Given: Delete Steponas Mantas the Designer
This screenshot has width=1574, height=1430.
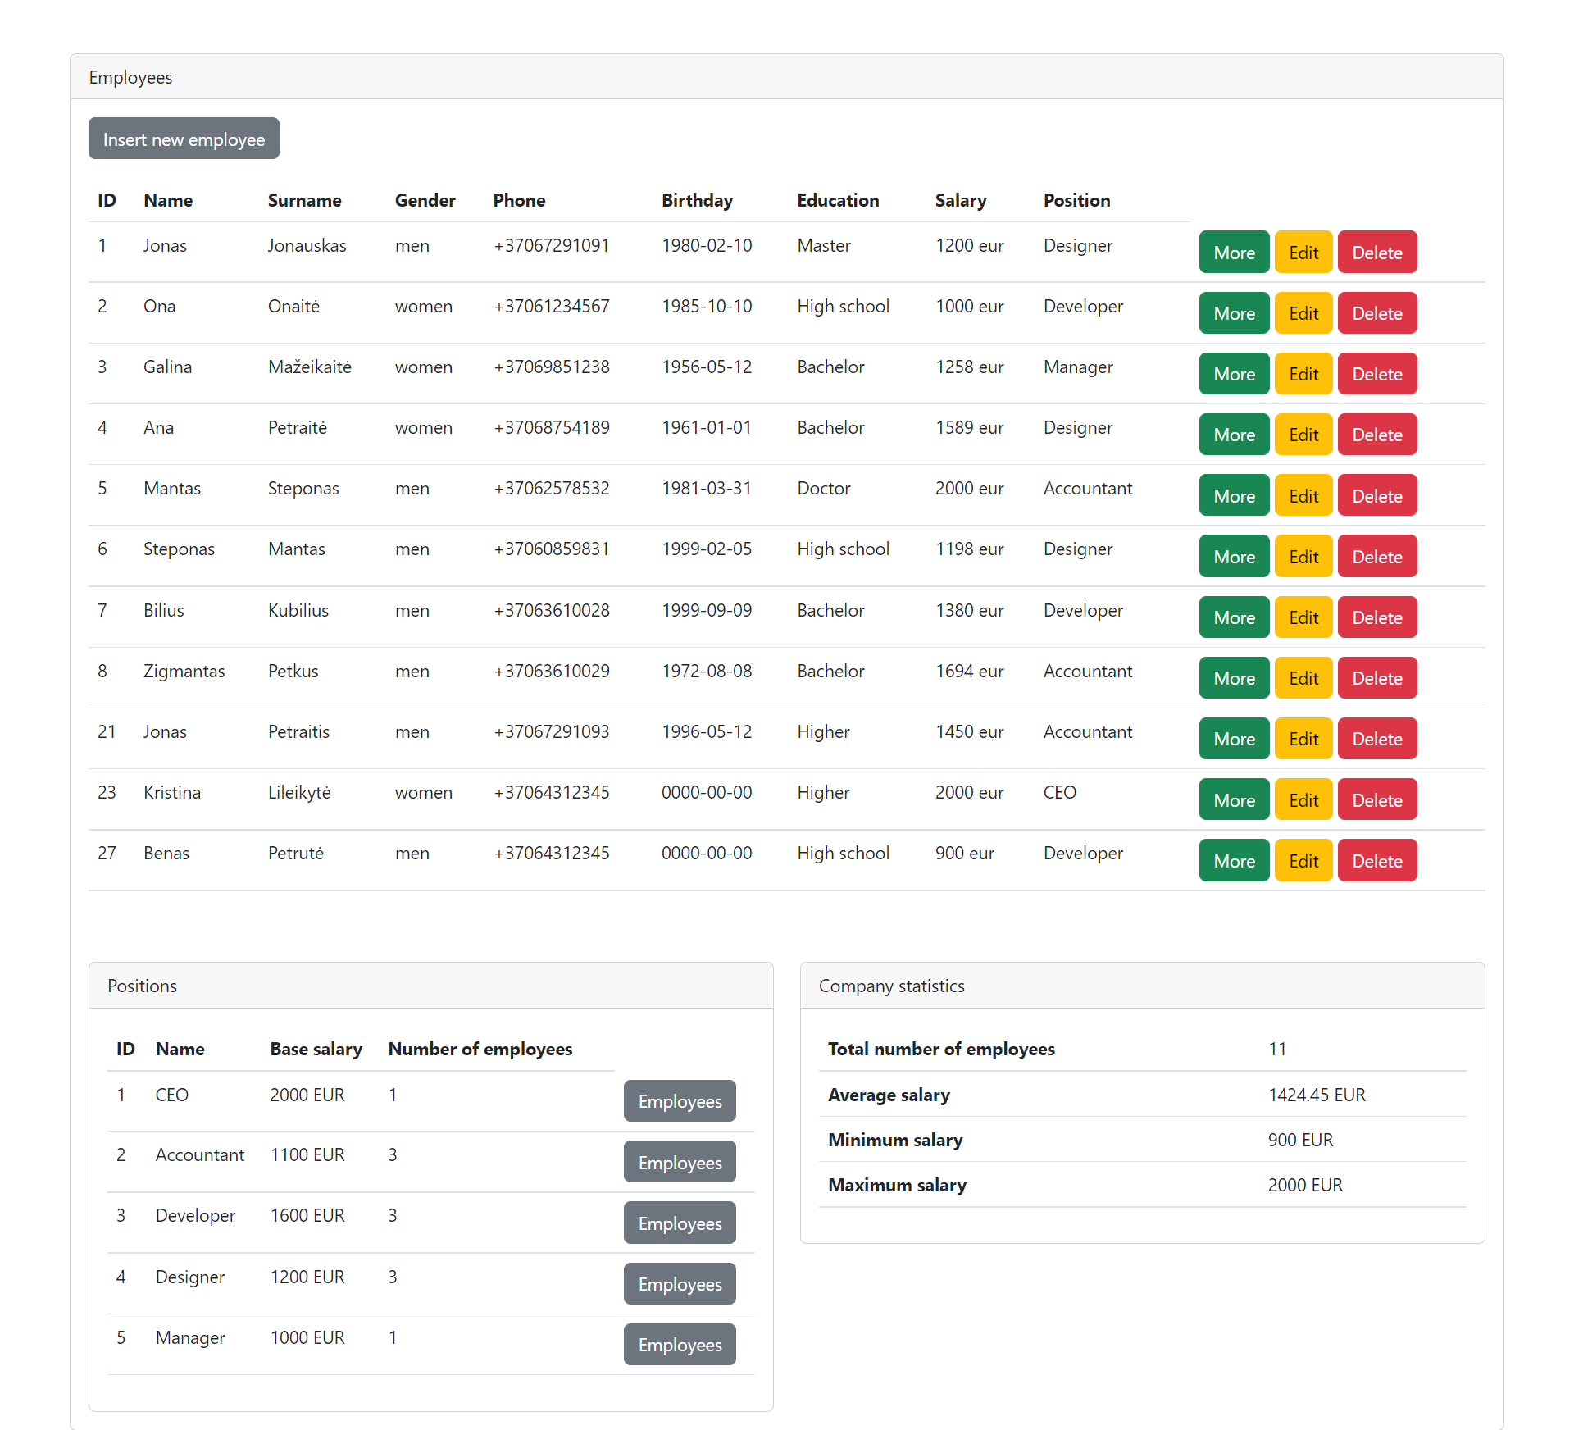Looking at the screenshot, I should tap(1376, 556).
